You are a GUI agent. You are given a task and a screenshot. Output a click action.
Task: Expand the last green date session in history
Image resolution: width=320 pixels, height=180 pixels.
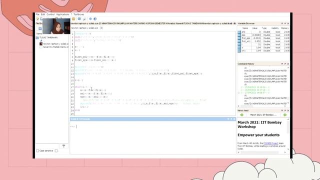(239, 92)
